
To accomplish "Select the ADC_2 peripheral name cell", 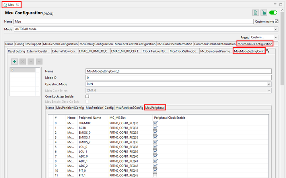I will pos(83,166).
